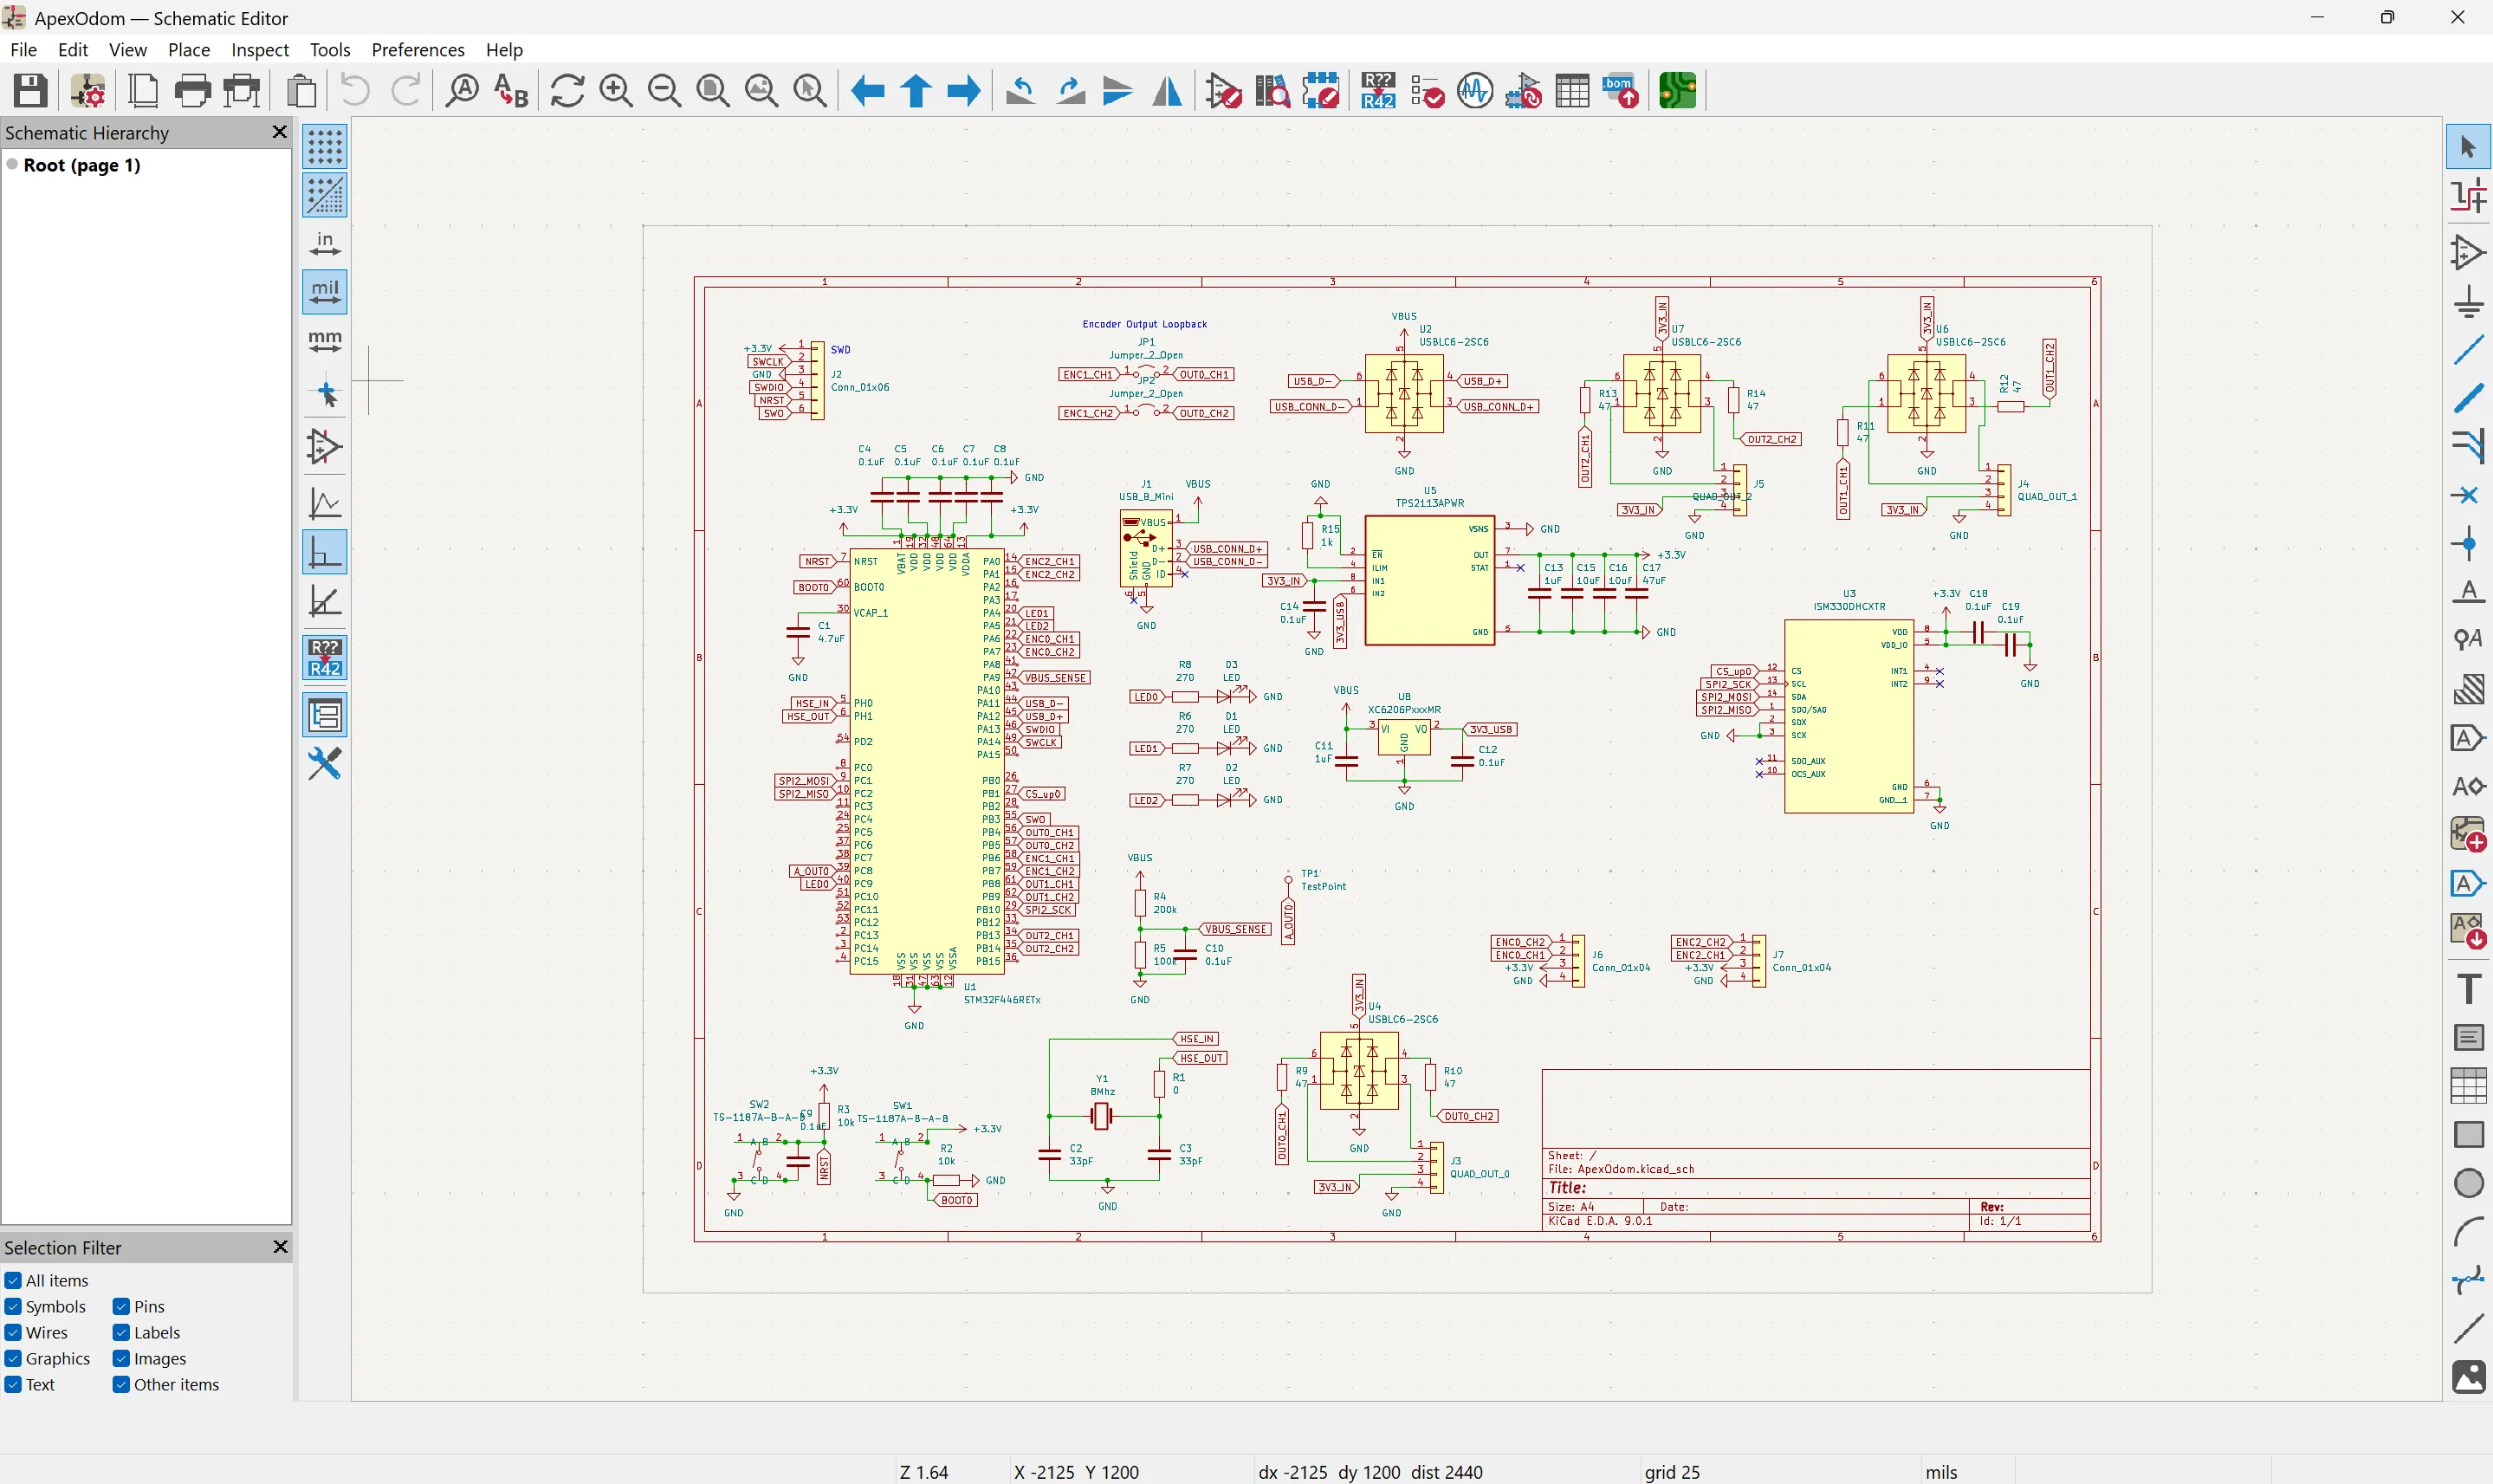Select the Add Image tool
The image size is (2493, 1484).
[x=2468, y=1377]
